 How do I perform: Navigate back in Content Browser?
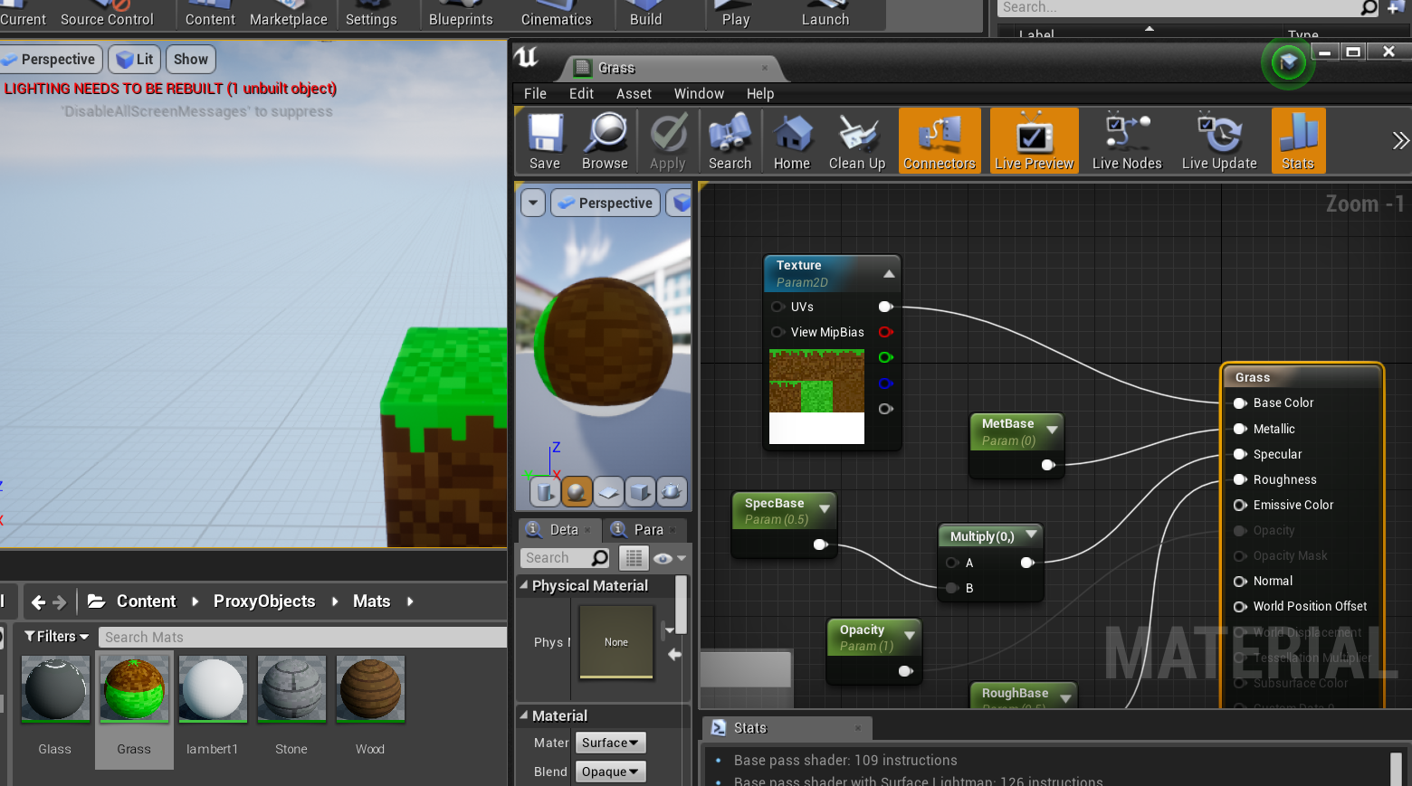[x=38, y=601]
